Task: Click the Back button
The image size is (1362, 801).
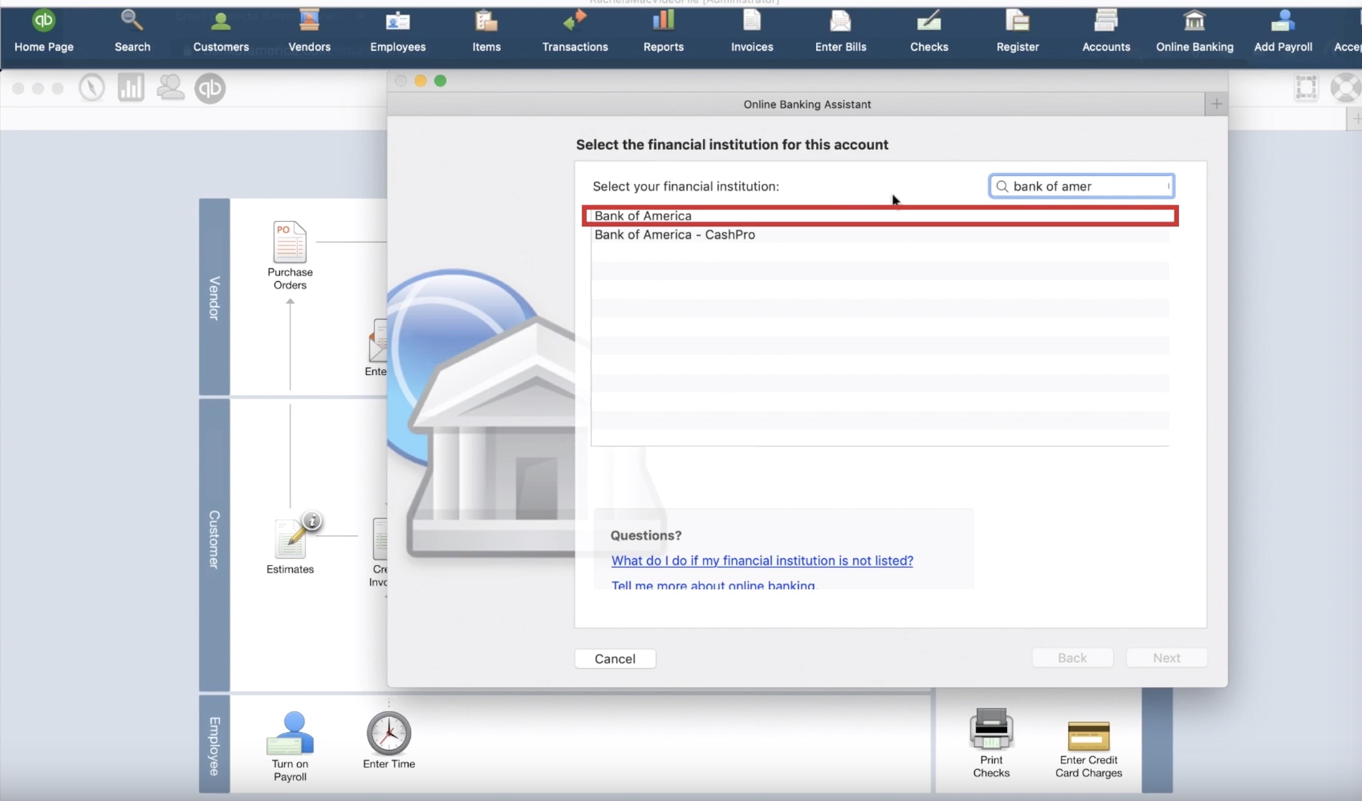Action: (x=1072, y=658)
